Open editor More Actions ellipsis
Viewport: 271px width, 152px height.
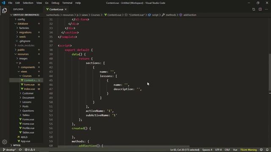coord(266,9)
